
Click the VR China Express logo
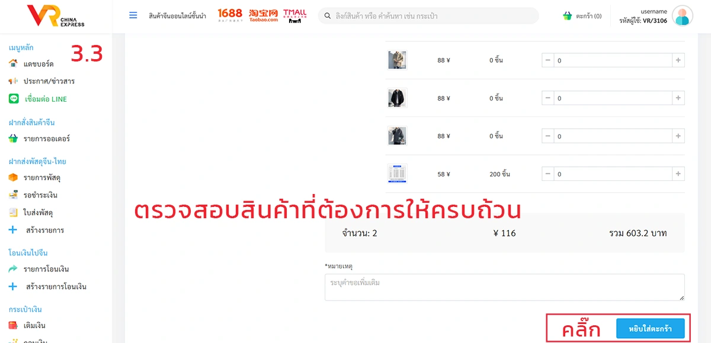tap(56, 16)
